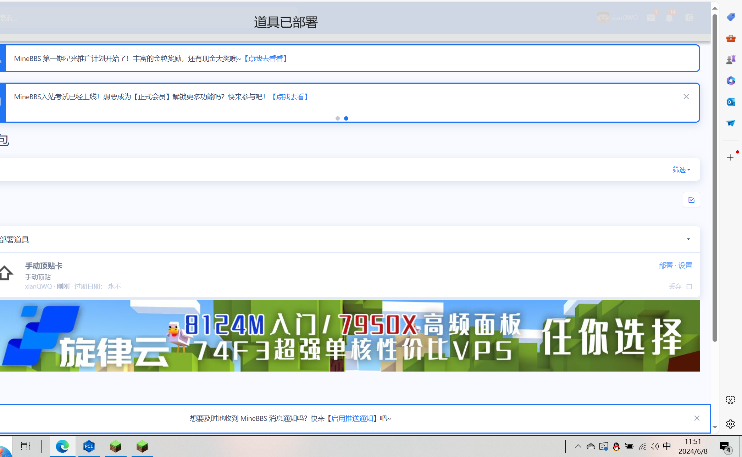Click the 部署 link for 手动顶贴卡
Viewport: 742px width, 457px height.
pyautogui.click(x=665, y=266)
